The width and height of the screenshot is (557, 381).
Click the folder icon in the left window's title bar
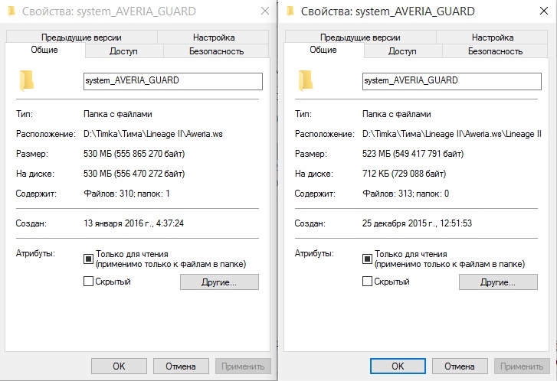click(11, 11)
